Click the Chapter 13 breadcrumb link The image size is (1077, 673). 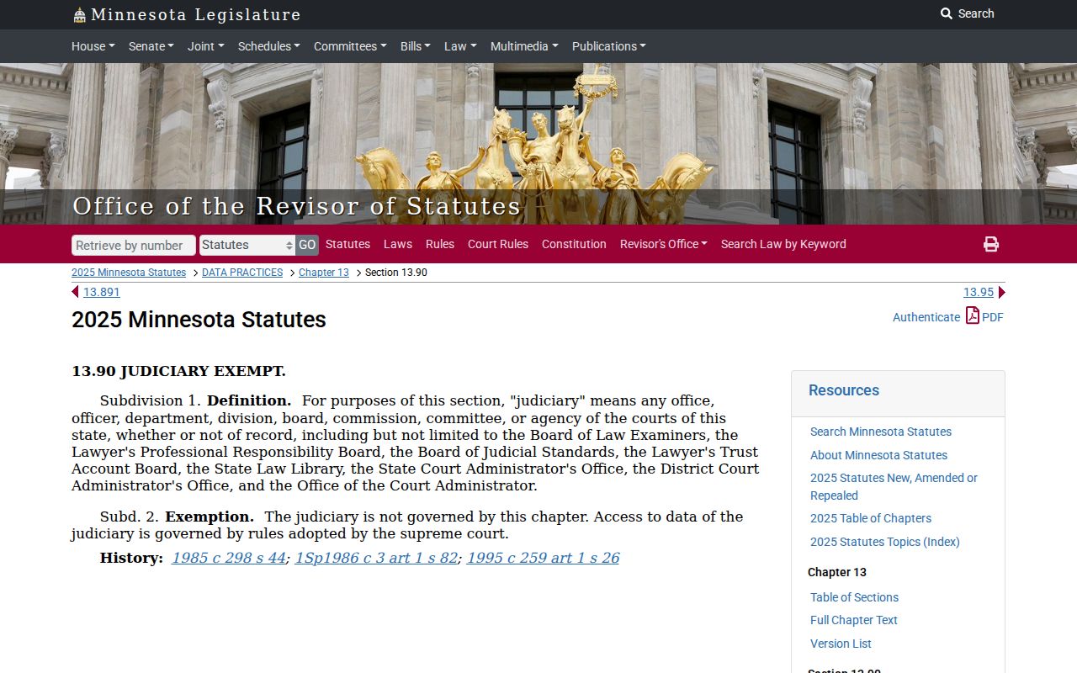tap(324, 273)
